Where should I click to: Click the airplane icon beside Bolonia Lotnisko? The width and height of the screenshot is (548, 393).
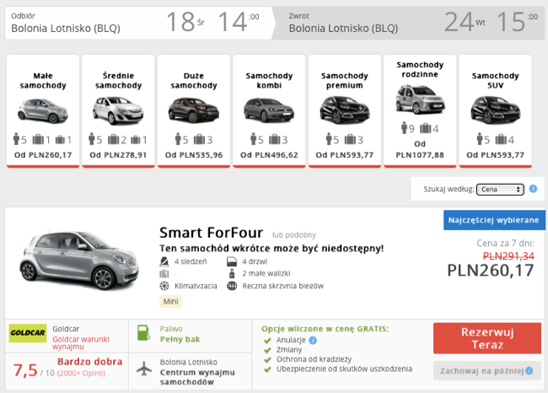pyautogui.click(x=144, y=369)
